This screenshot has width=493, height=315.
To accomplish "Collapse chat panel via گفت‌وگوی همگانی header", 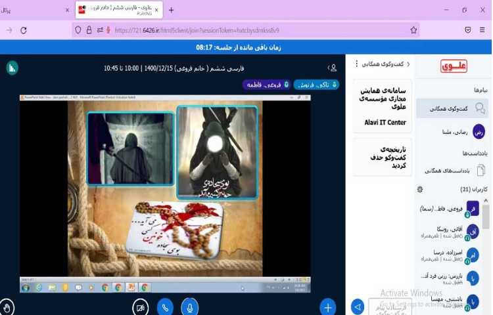I will pos(385,64).
